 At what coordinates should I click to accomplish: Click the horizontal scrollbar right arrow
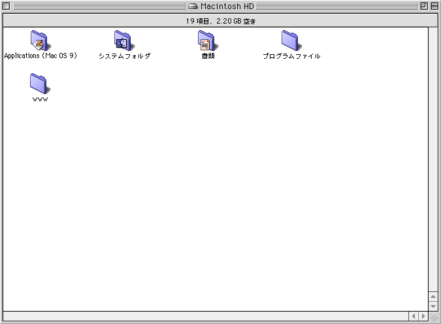pos(423,316)
